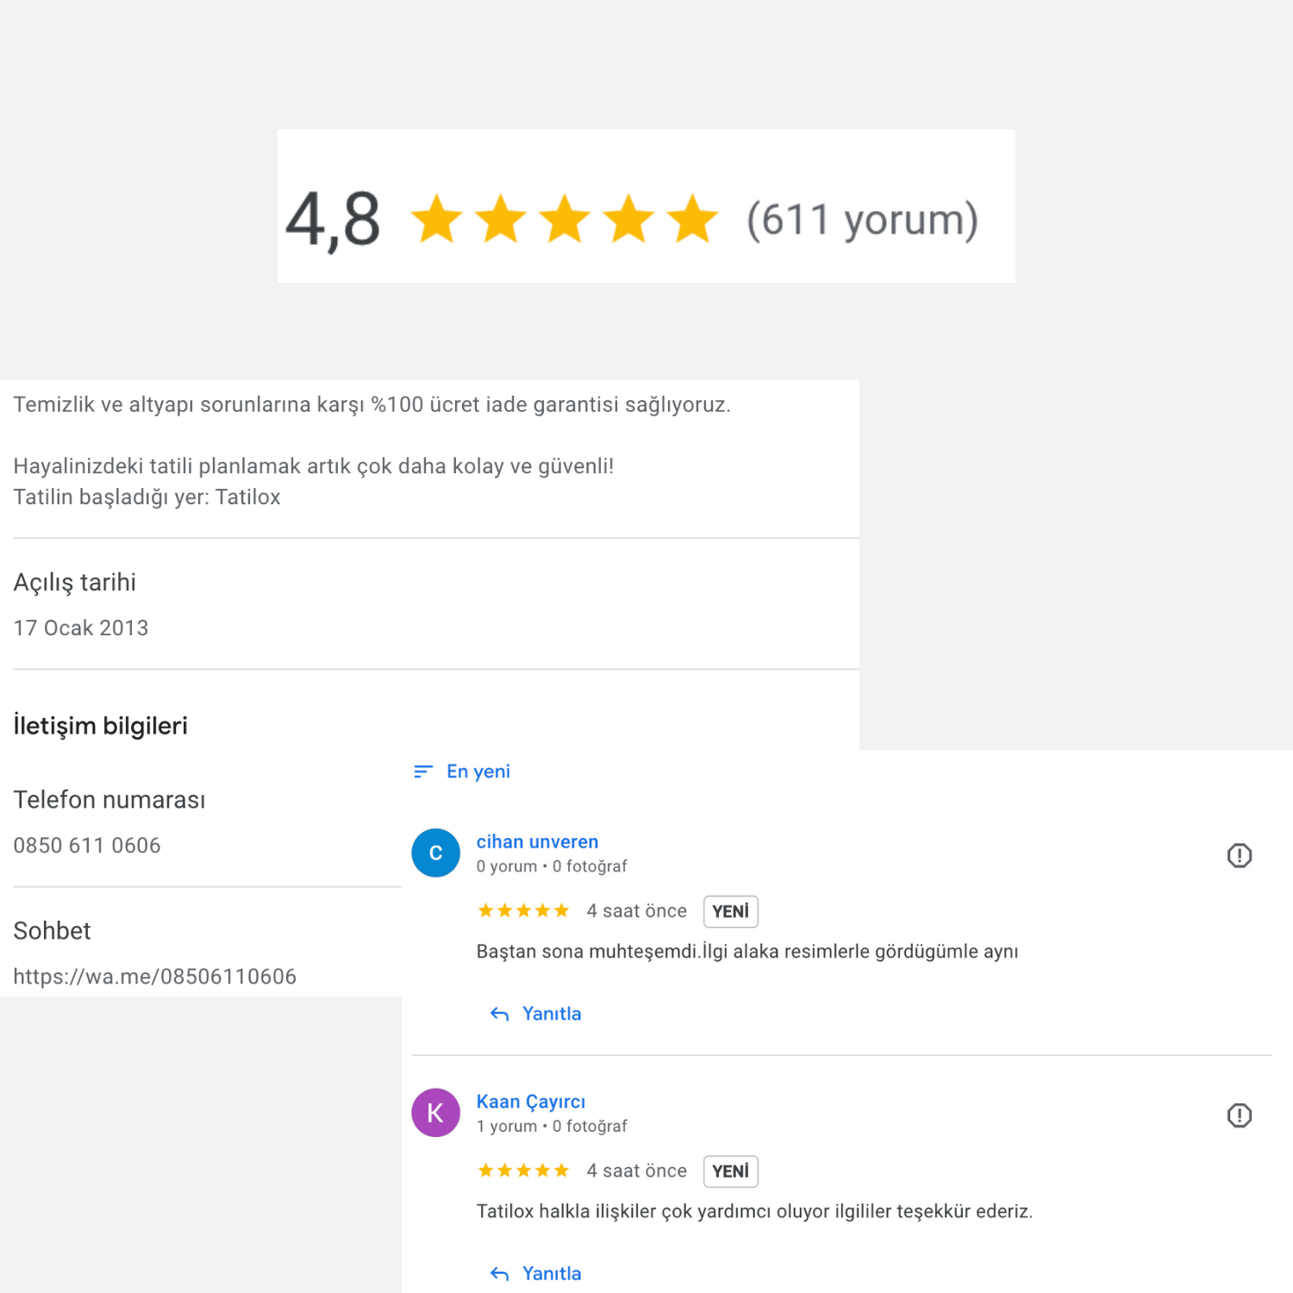Screen dimensions: 1293x1293
Task: Open the En yeni sorting options
Action: click(478, 771)
